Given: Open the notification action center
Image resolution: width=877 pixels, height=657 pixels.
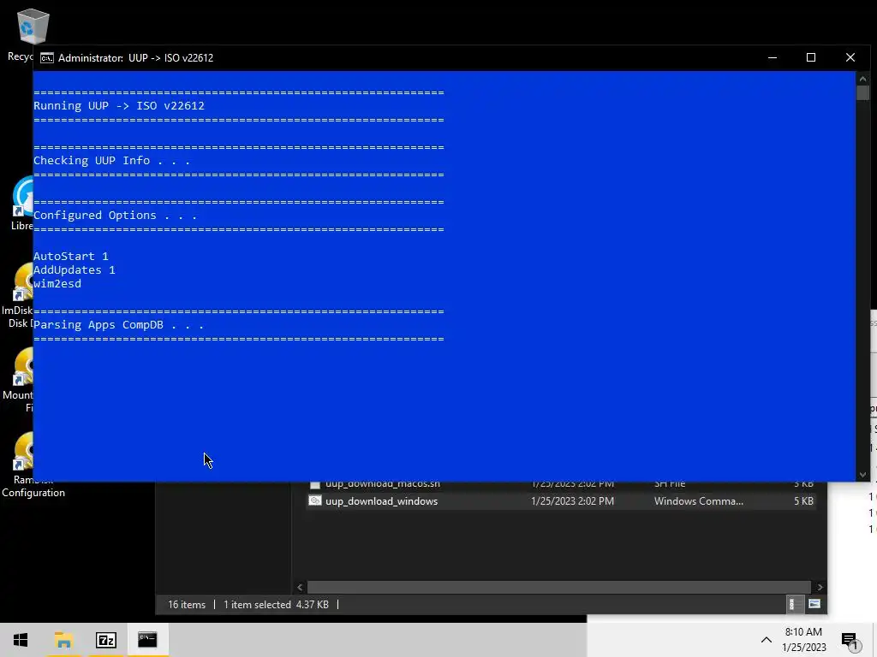Looking at the screenshot, I should pos(850,640).
